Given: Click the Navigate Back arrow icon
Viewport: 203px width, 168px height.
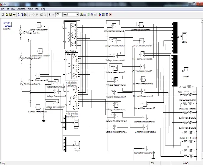Looking at the screenshot, I should (30, 15).
